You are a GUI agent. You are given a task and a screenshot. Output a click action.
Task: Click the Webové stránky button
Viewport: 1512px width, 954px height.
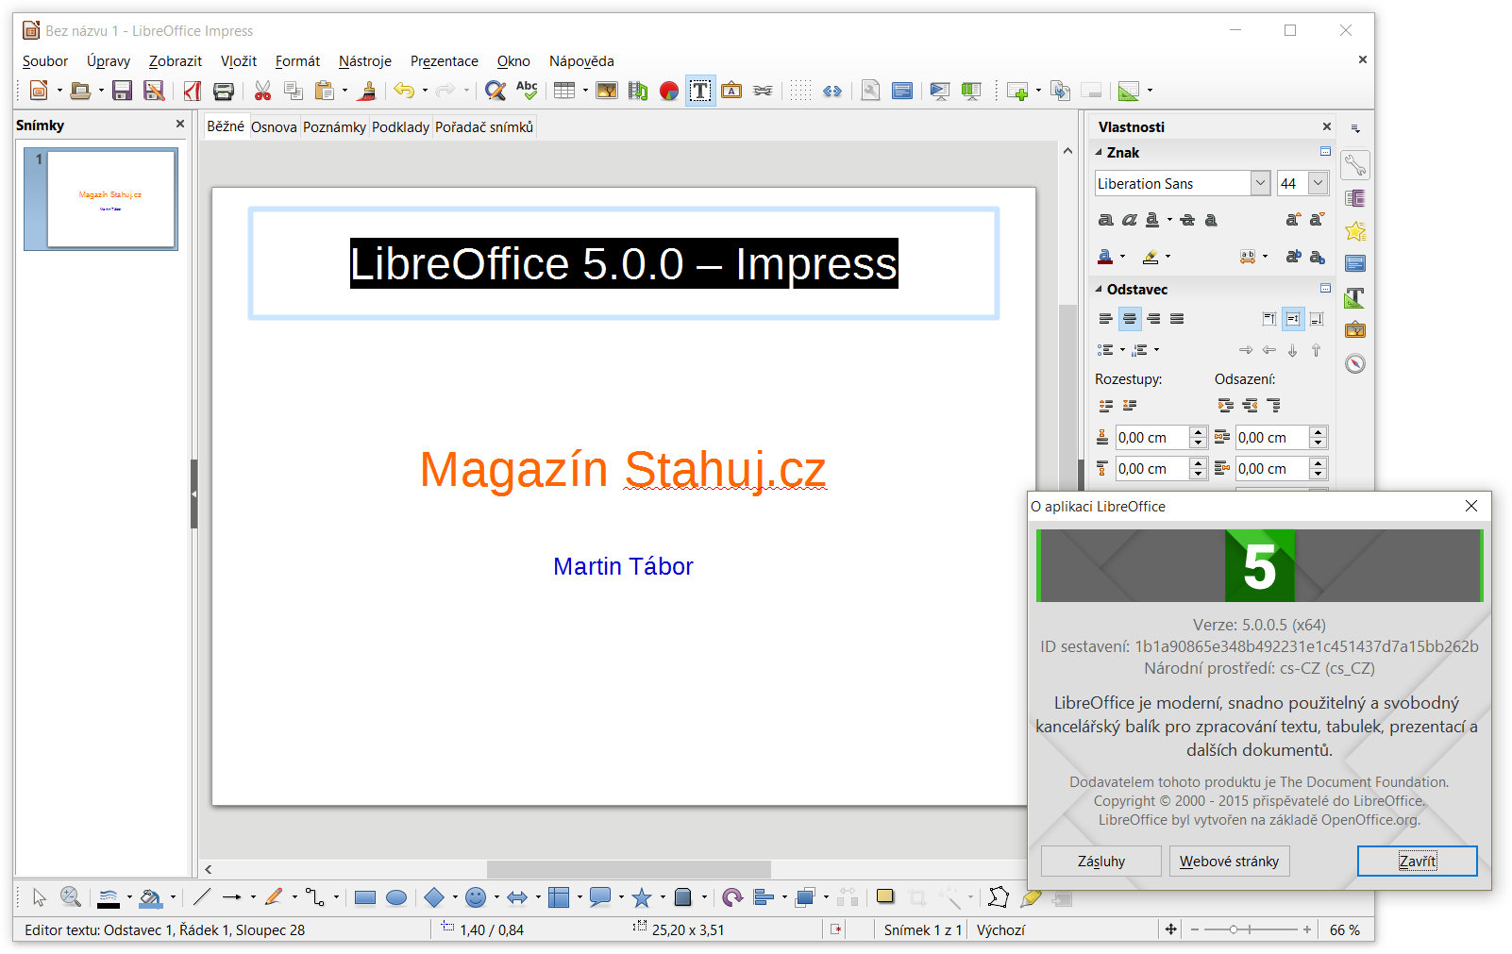point(1229,861)
